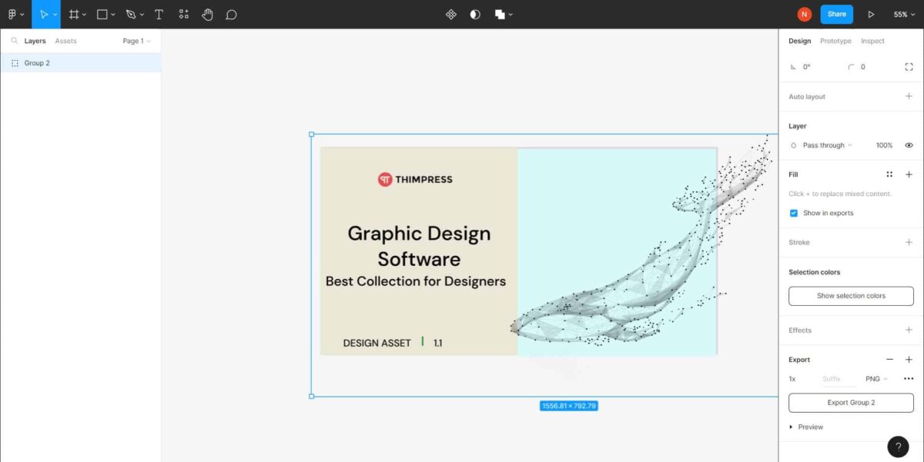Open the PNG export format dropdown

pyautogui.click(x=875, y=378)
